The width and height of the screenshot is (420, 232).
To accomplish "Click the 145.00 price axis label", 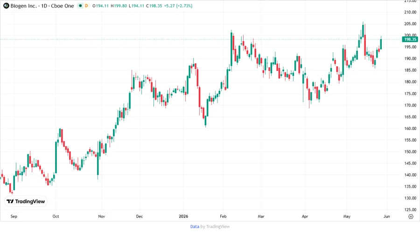I will (x=410, y=164).
